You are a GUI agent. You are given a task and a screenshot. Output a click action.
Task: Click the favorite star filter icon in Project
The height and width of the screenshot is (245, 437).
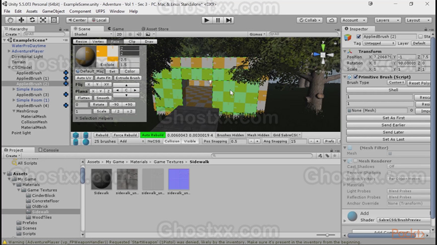tap(335, 155)
